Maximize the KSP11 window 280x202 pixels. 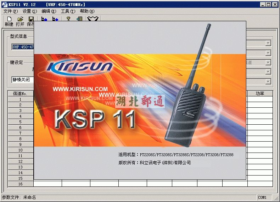268,5
